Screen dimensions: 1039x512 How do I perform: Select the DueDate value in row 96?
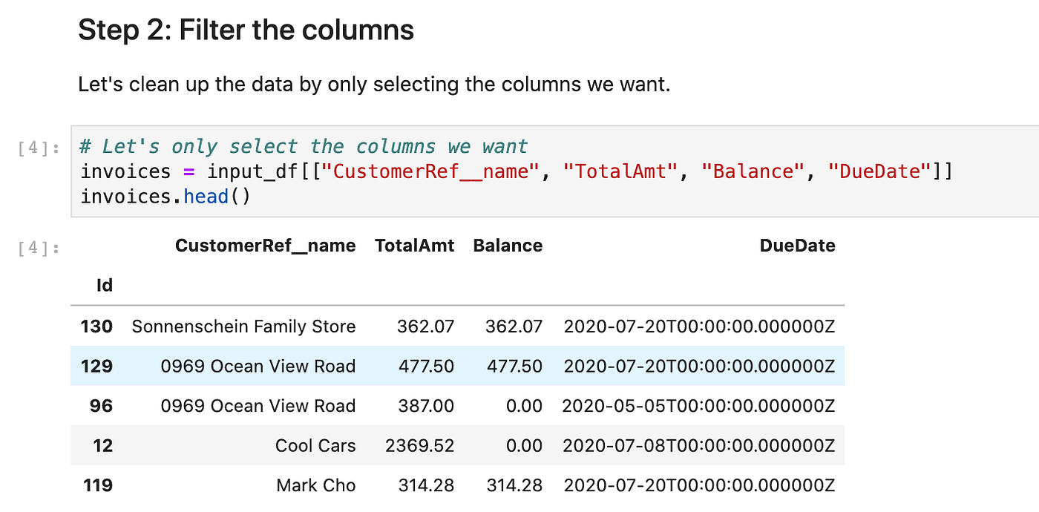[700, 406]
